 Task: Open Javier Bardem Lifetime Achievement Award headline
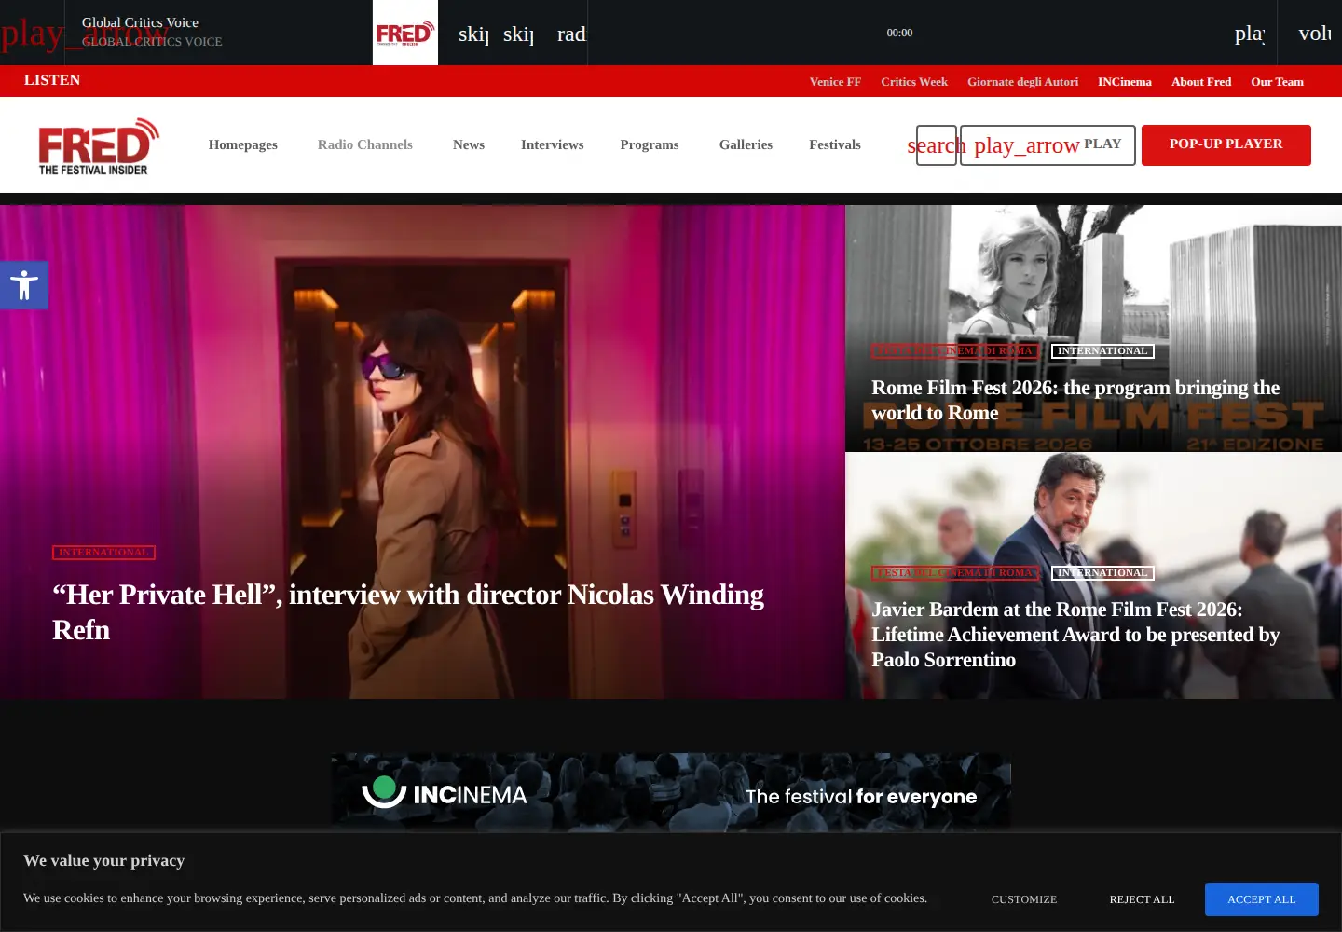(1075, 635)
